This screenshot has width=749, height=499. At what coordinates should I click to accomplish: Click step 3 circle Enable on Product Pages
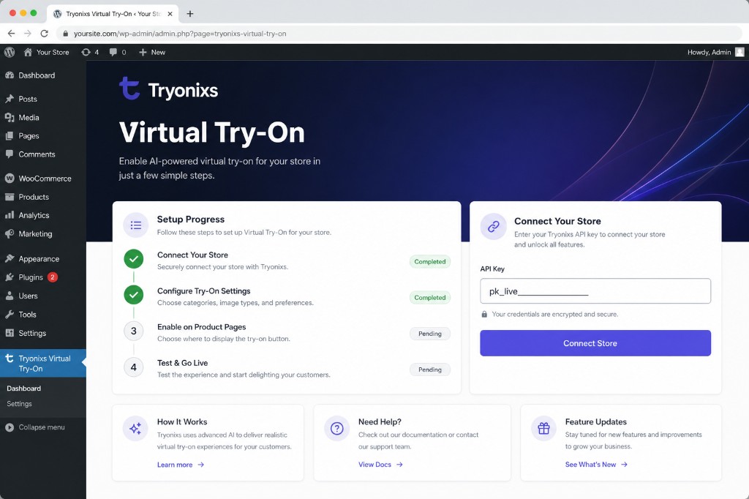134,331
